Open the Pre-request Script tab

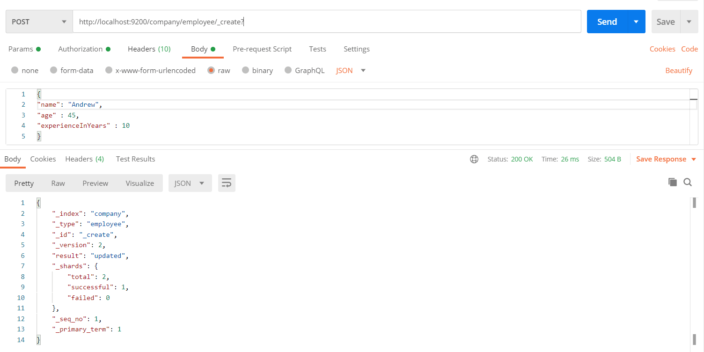pyautogui.click(x=262, y=49)
